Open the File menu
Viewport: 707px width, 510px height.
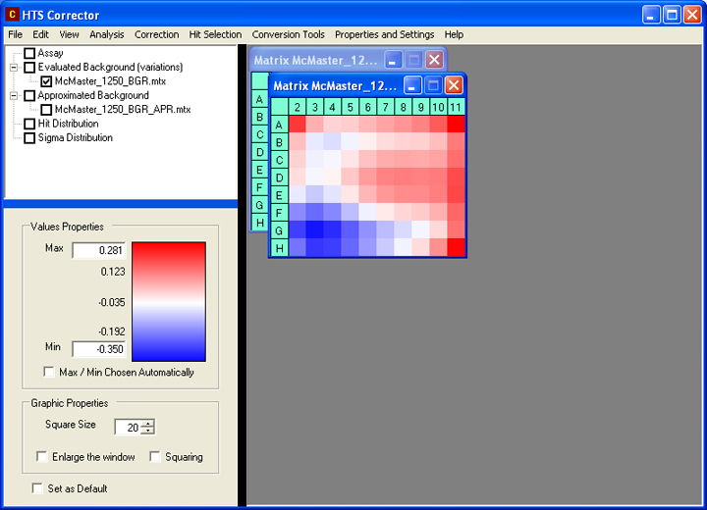[15, 34]
